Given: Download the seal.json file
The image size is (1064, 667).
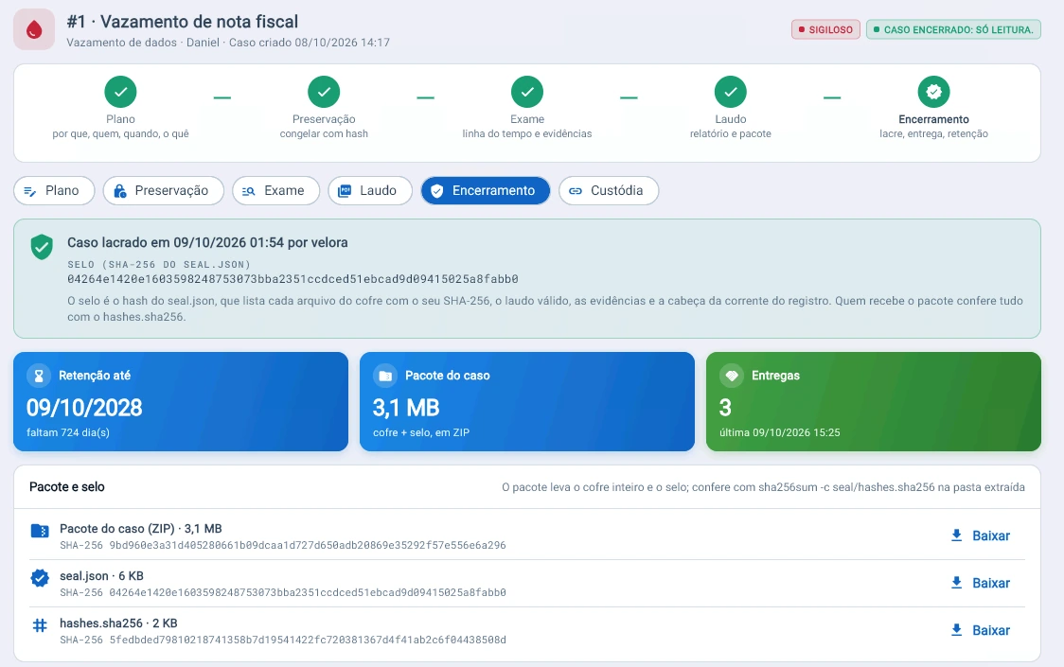Looking at the screenshot, I should click(x=981, y=583).
